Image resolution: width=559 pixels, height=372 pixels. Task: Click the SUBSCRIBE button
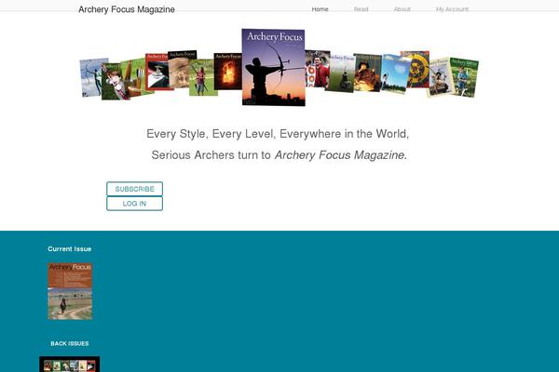click(134, 189)
